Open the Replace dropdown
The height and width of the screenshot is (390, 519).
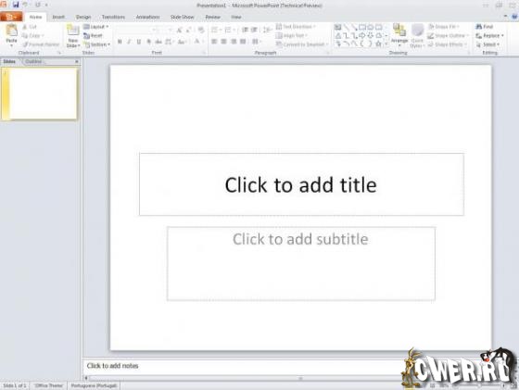(490, 35)
